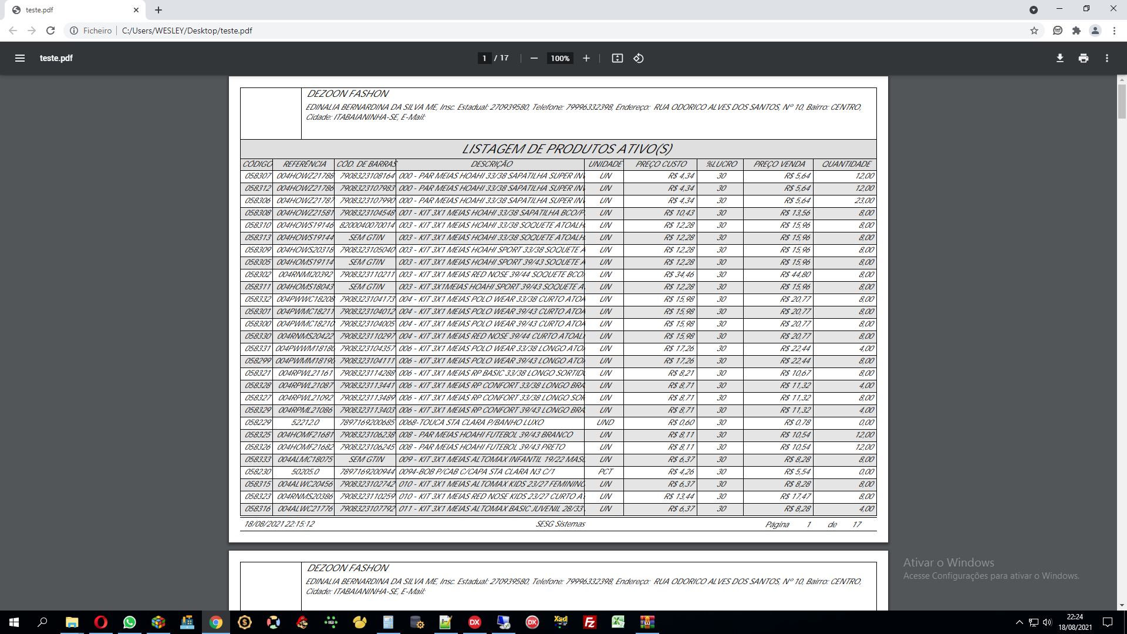Click the DESCRIÇÃO column header
This screenshot has height=634, width=1127.
tap(491, 164)
